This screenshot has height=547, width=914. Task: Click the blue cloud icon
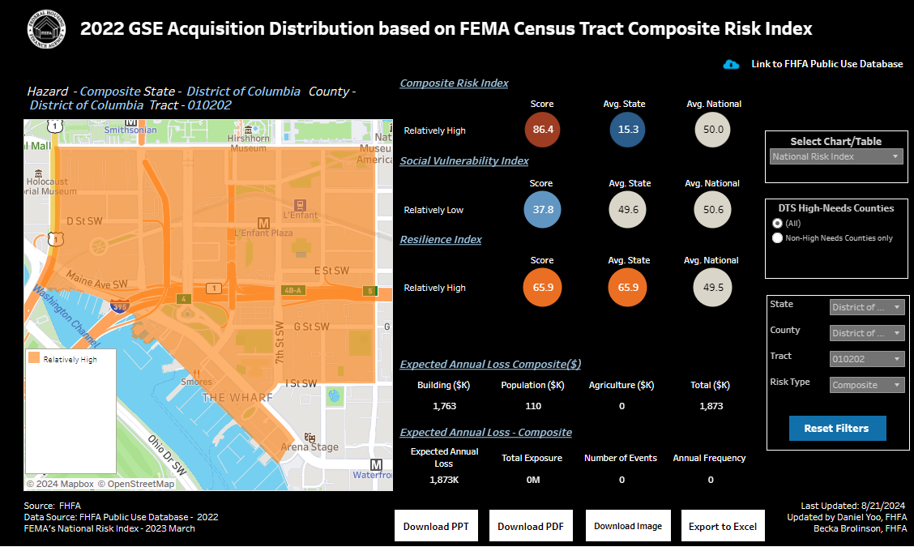tap(731, 65)
